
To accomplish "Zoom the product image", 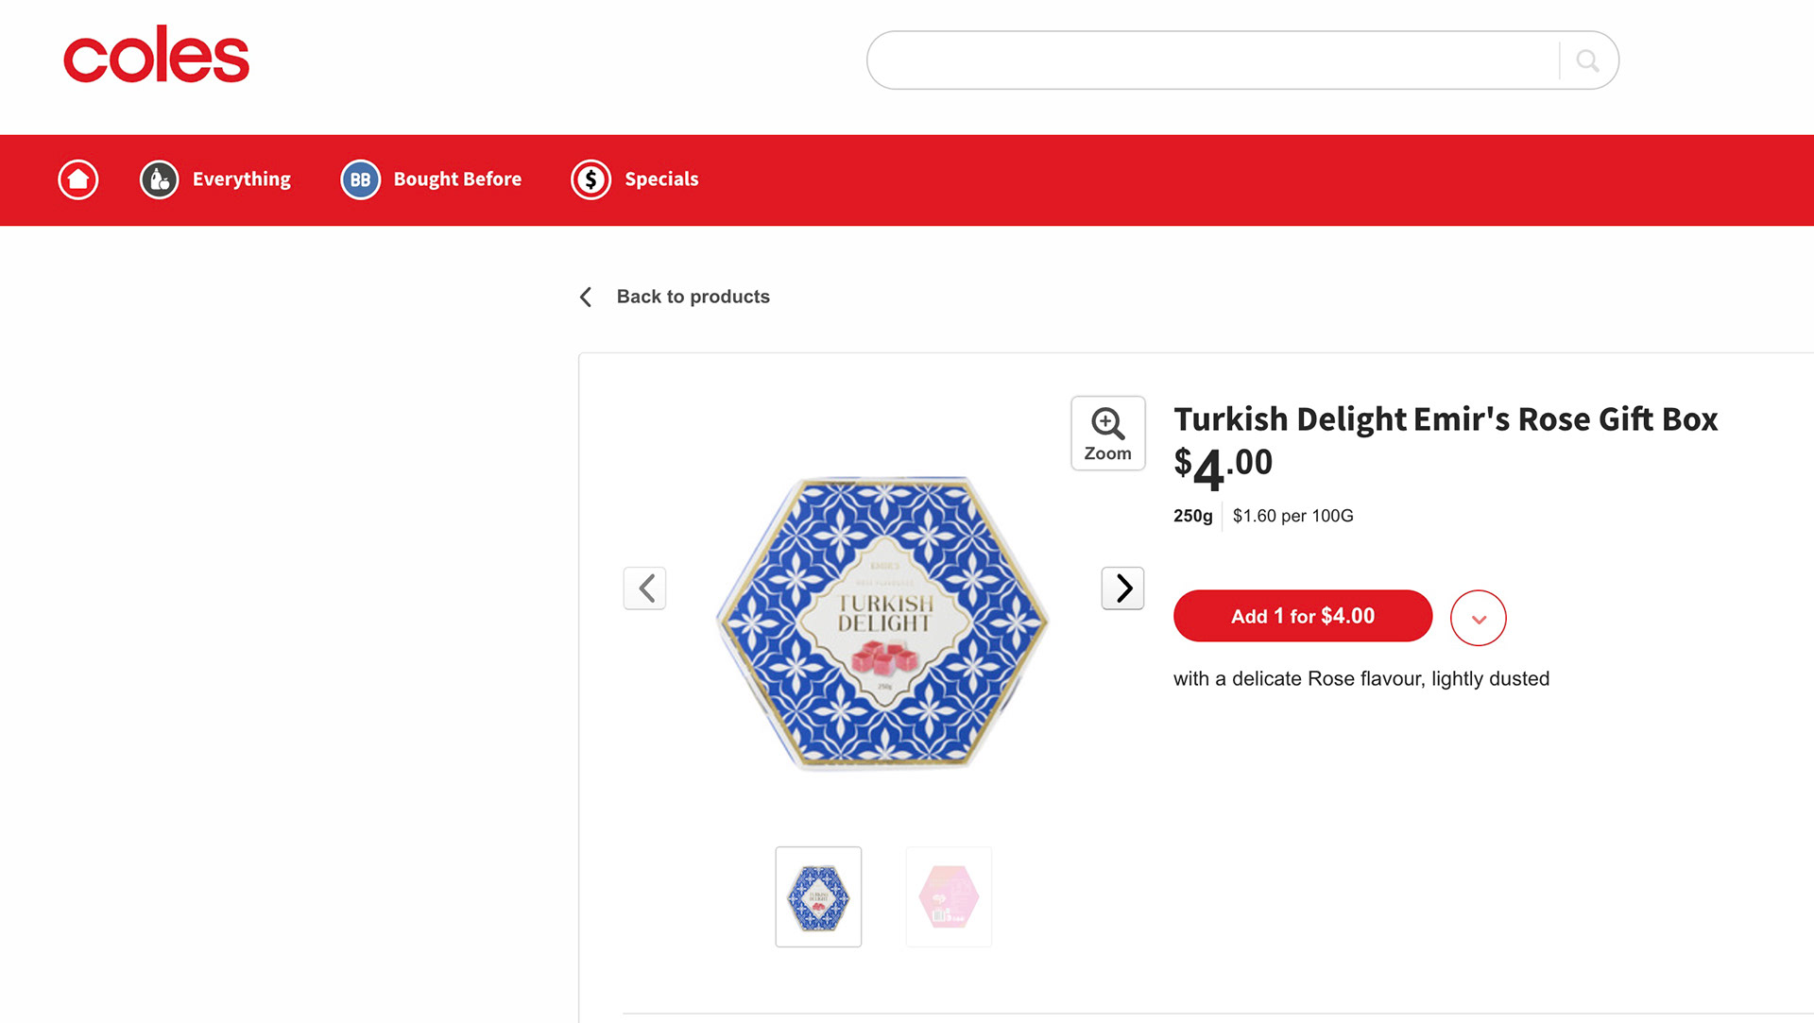I will coord(1107,434).
